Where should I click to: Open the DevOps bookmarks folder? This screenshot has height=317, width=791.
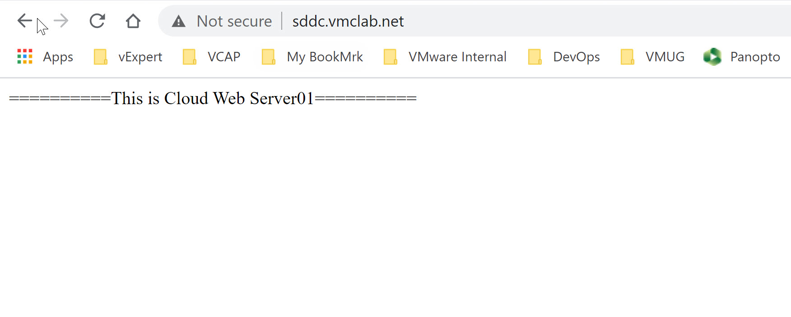[576, 57]
